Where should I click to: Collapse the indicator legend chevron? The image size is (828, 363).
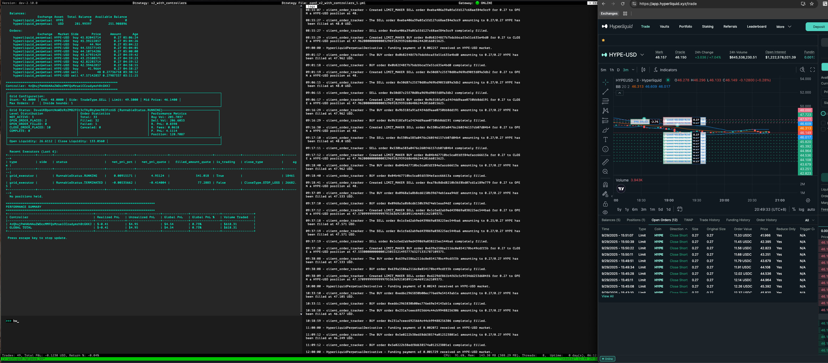(x=619, y=93)
